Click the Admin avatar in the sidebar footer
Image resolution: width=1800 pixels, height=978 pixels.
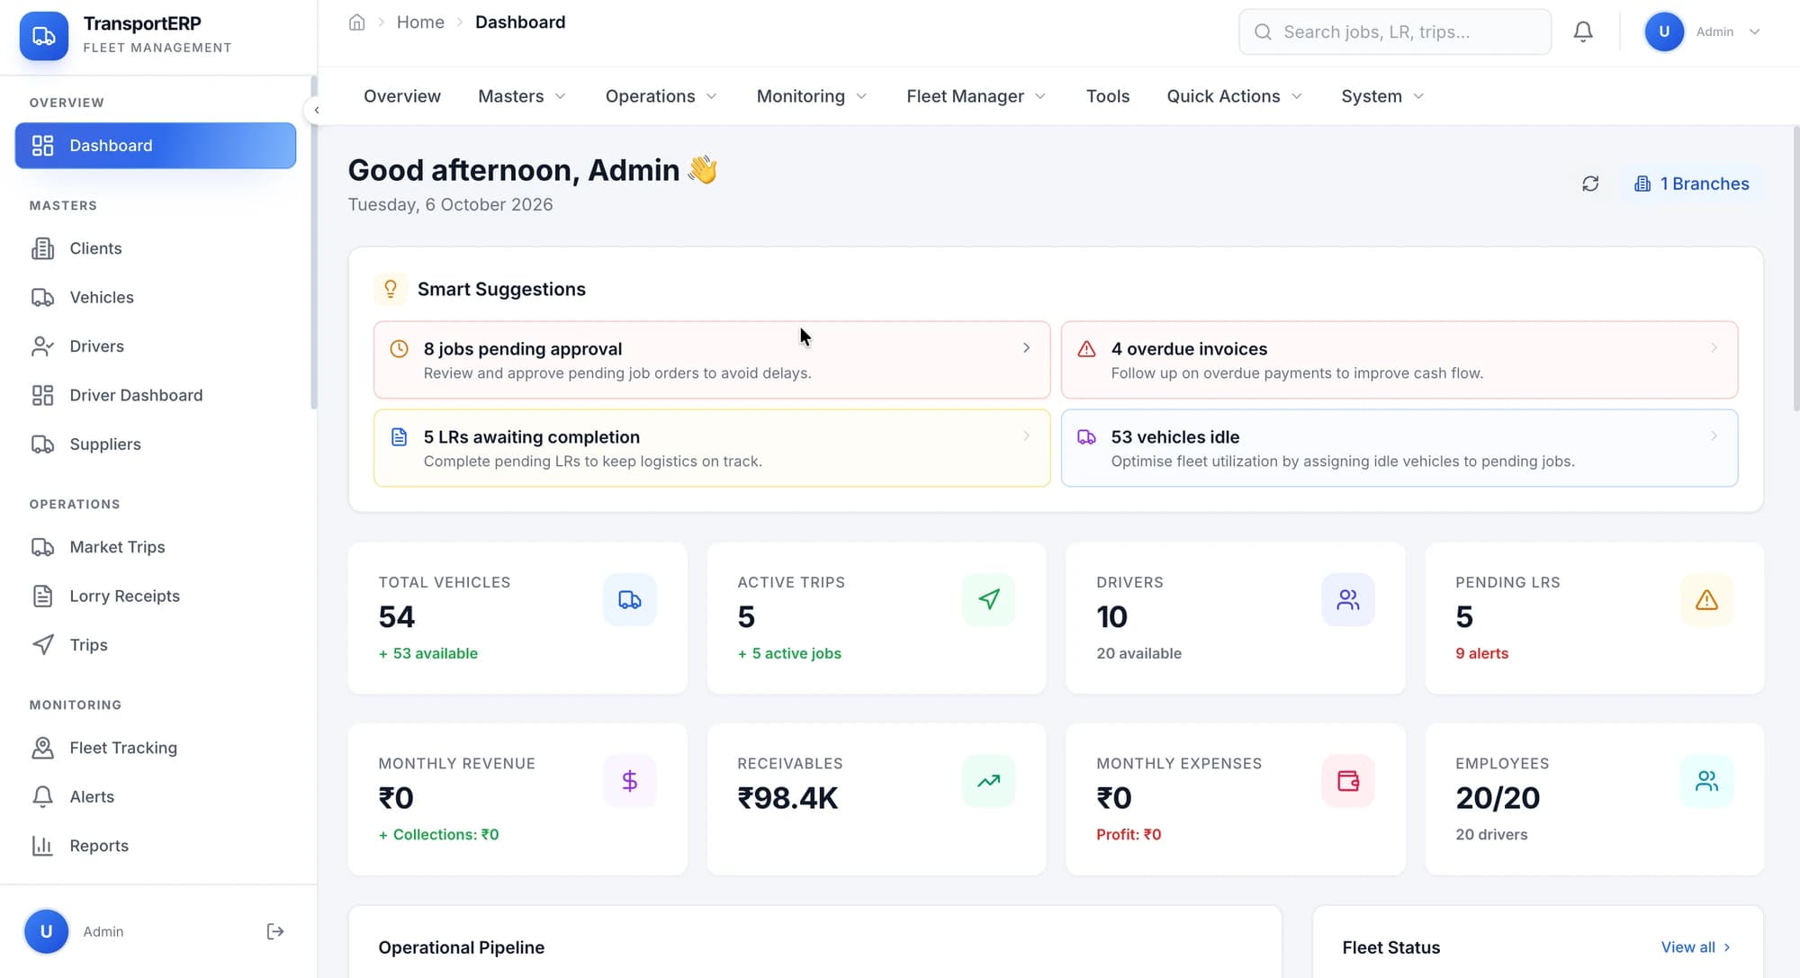46,931
